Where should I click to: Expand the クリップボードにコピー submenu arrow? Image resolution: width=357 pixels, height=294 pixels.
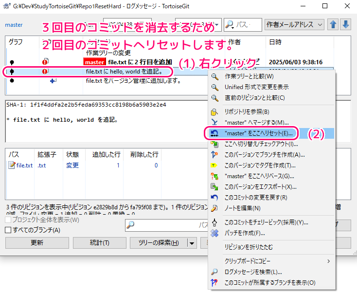(x=328, y=261)
